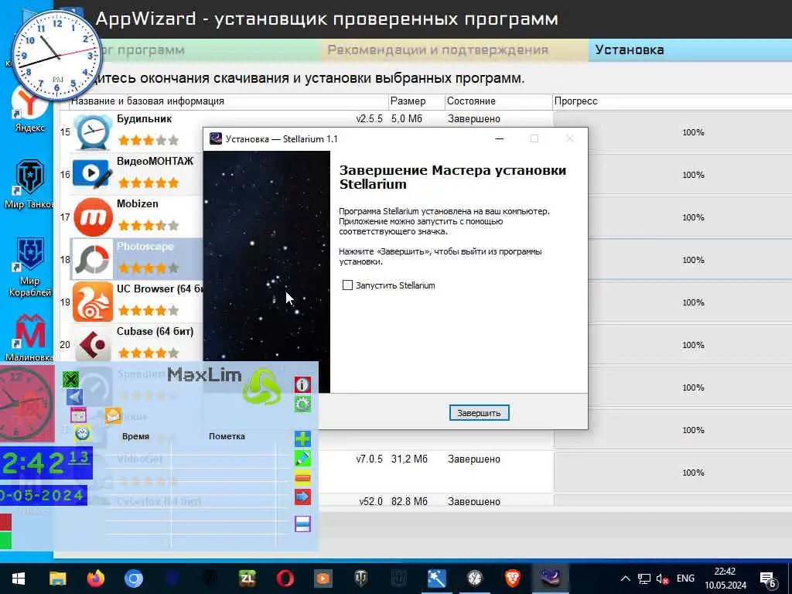Click the Cubase (64 бит) name
The height and width of the screenshot is (594, 792).
(155, 331)
